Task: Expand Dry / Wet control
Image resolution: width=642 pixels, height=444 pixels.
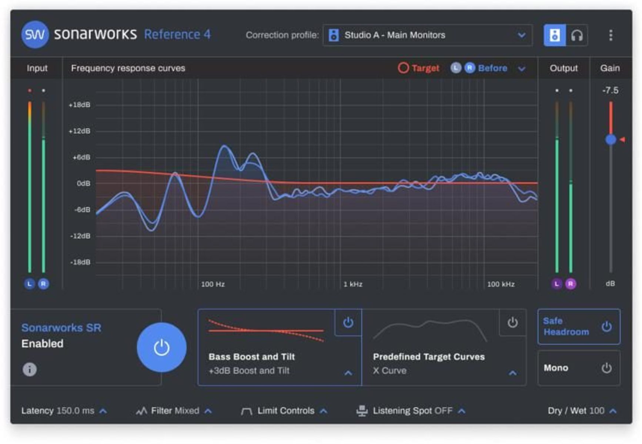Action: point(613,411)
